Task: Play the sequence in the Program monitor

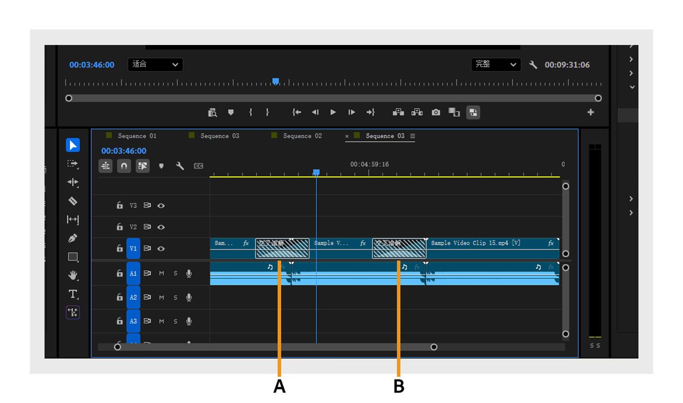Action: (333, 112)
